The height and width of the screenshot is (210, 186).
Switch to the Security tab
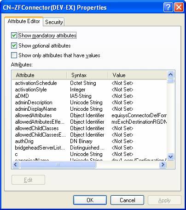(54, 22)
